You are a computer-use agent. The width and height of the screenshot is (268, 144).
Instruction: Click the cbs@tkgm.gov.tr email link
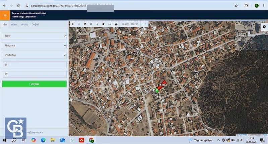pos(35,132)
